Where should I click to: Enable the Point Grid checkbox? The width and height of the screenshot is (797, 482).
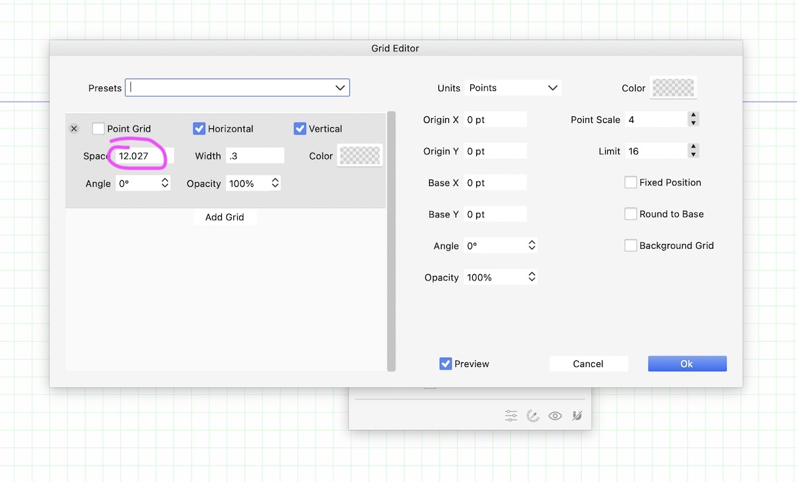click(98, 129)
